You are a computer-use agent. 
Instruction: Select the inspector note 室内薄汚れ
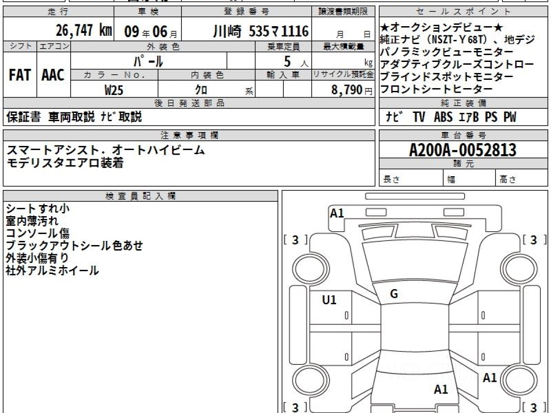pyautogui.click(x=32, y=221)
